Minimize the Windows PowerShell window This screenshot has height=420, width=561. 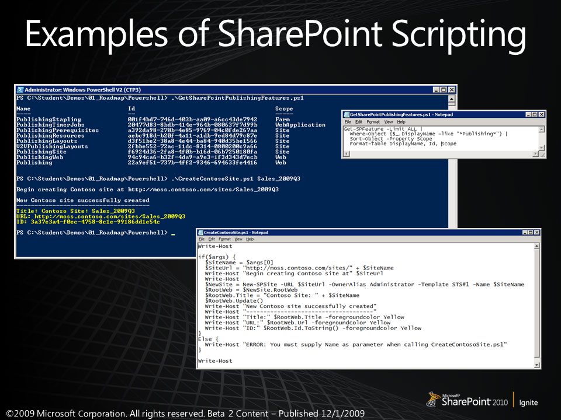click(x=436, y=90)
